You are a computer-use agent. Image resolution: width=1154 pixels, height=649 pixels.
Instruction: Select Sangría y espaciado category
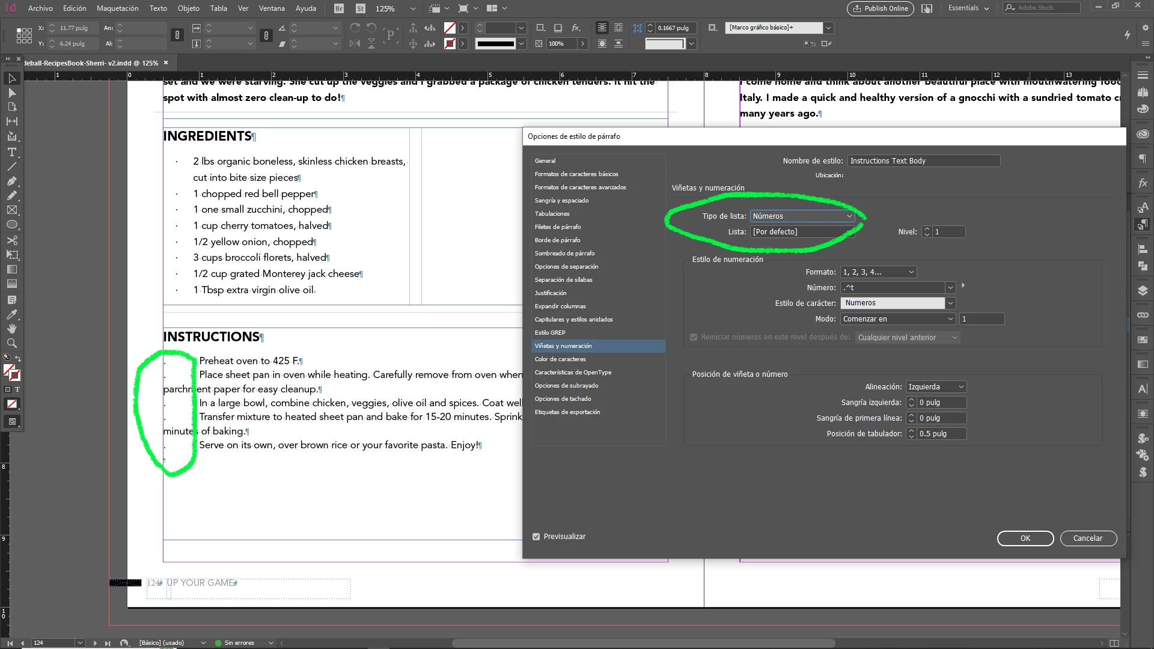[561, 201]
